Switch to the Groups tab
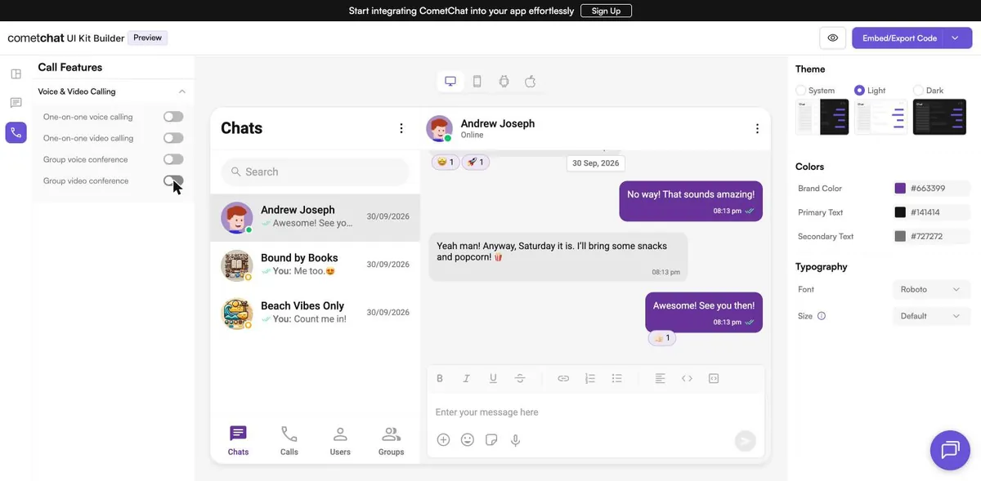The height and width of the screenshot is (481, 981). point(391,441)
